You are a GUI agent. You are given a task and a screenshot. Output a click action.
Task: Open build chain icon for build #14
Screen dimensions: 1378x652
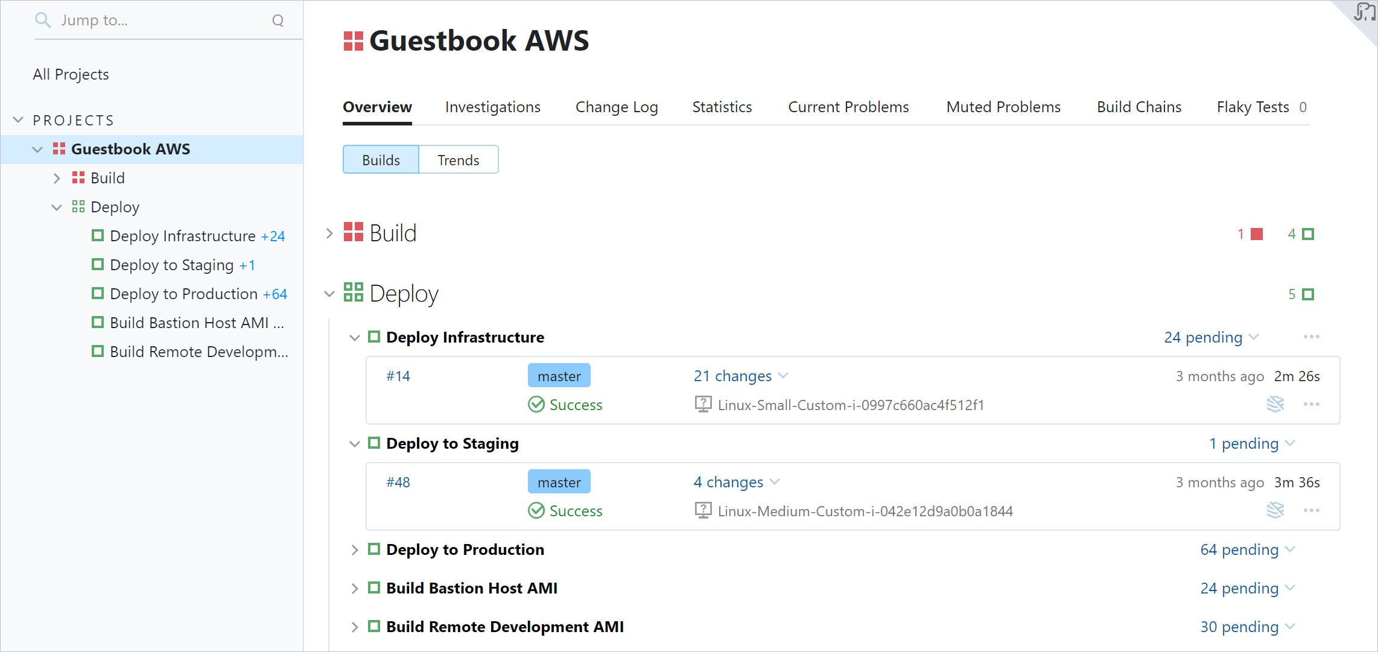(1275, 404)
